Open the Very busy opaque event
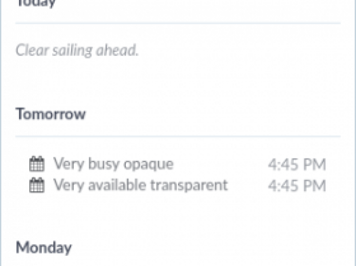 click(178, 163)
